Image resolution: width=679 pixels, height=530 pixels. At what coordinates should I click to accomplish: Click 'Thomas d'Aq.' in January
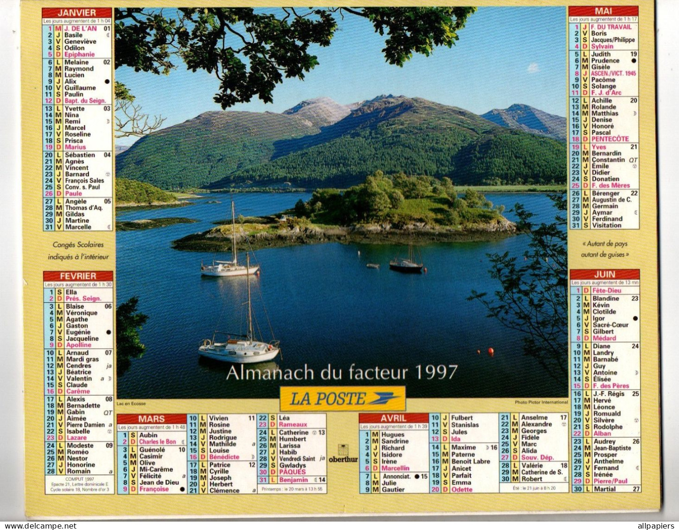(x=83, y=208)
